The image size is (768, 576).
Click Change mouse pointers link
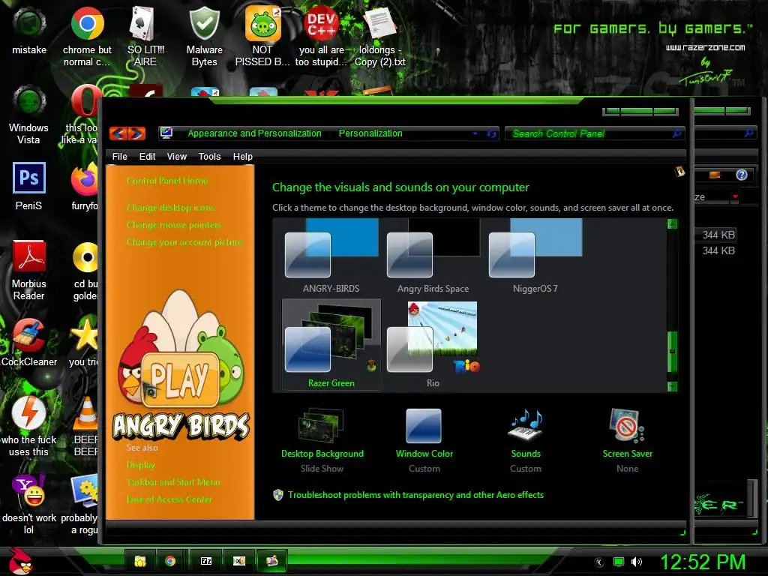(174, 225)
